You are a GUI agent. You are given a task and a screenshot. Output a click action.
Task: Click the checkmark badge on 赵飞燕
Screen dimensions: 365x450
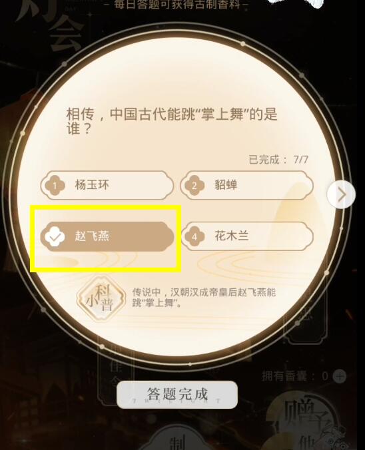55,237
